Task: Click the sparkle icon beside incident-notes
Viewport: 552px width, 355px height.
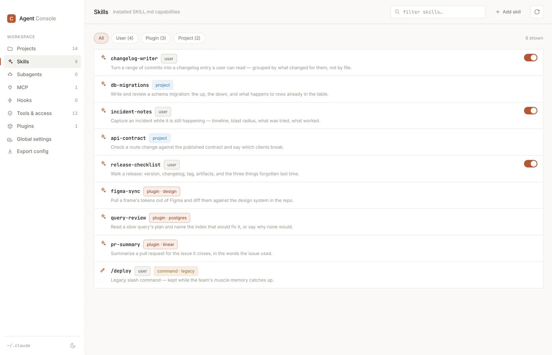Action: tap(103, 110)
